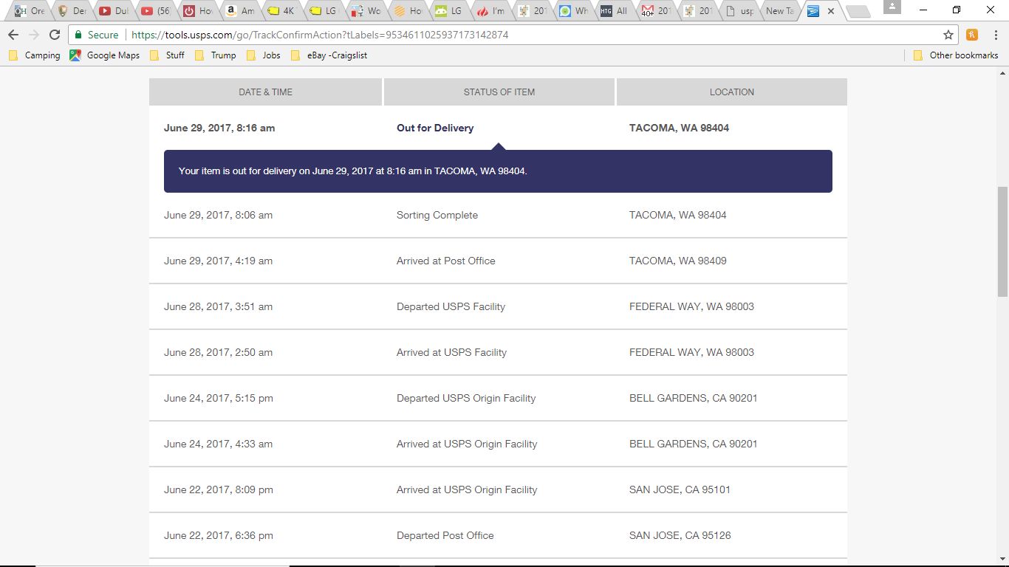
Task: Switch to the 'New Ta' tab
Action: tap(781, 11)
